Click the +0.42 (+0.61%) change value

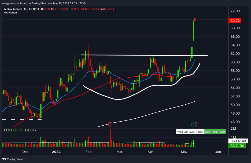[90, 9]
